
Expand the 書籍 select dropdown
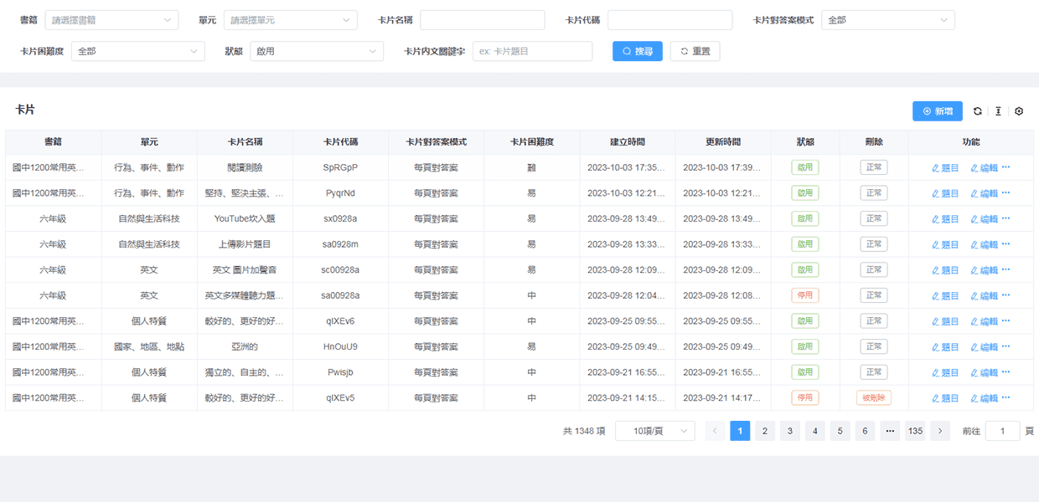coord(111,20)
